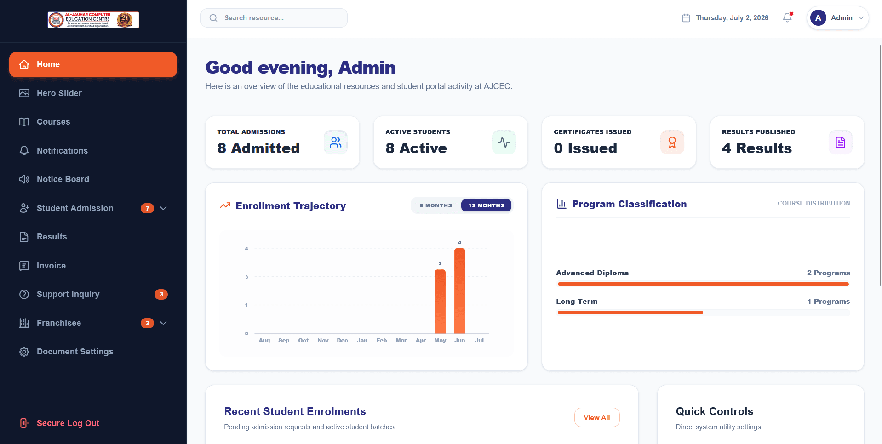Open the top bar notification bell

click(788, 17)
